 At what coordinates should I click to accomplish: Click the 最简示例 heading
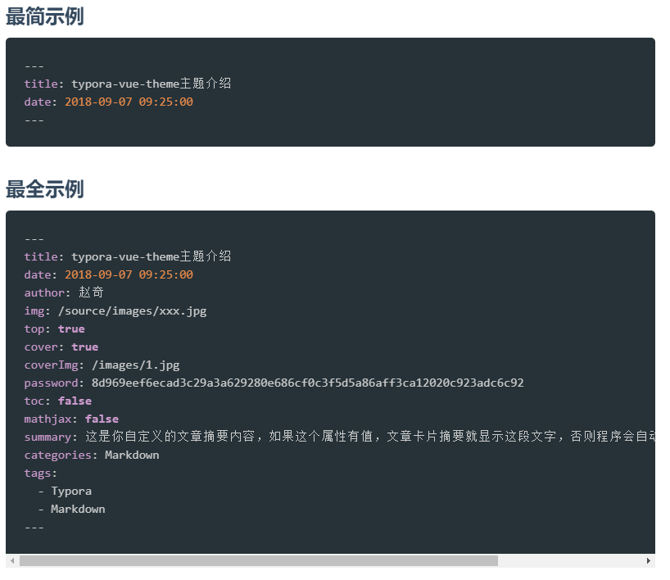tap(44, 16)
